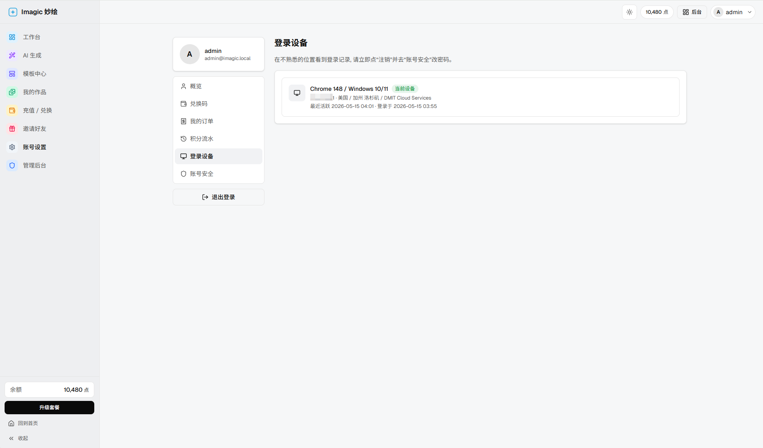Go to 模板中心 via its sidebar icon
Screen dimensions: 763x448
(12, 74)
